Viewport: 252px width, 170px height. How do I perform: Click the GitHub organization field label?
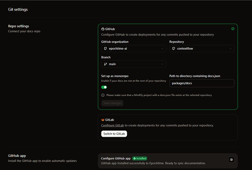point(115,42)
